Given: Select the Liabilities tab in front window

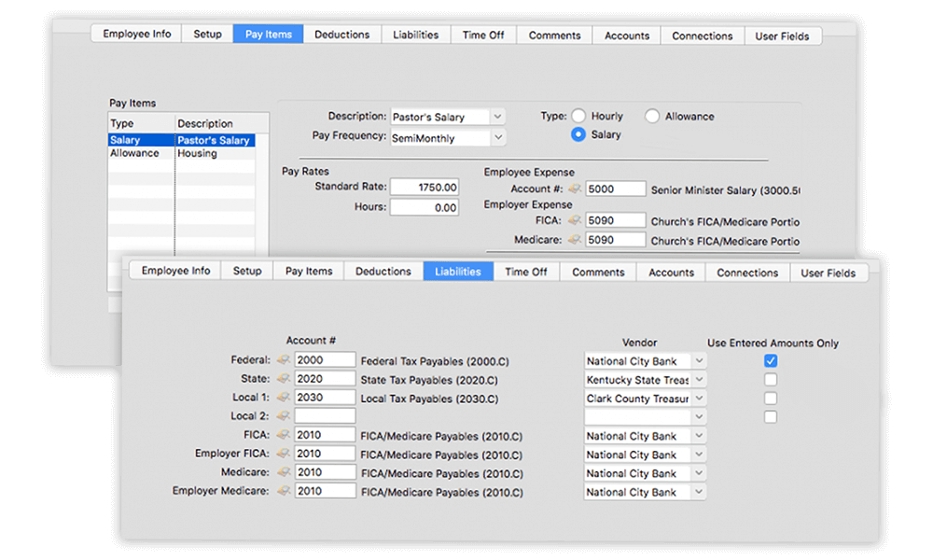Looking at the screenshot, I should (458, 272).
